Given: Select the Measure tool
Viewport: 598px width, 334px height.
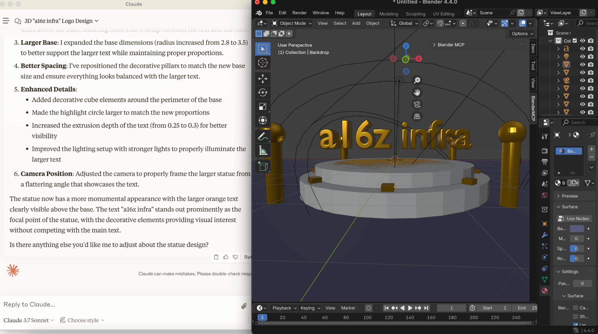Looking at the screenshot, I should [262, 151].
